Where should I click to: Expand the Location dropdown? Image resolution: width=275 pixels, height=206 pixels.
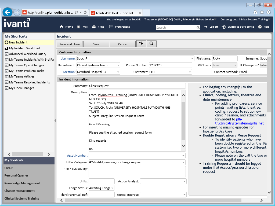[118, 72]
